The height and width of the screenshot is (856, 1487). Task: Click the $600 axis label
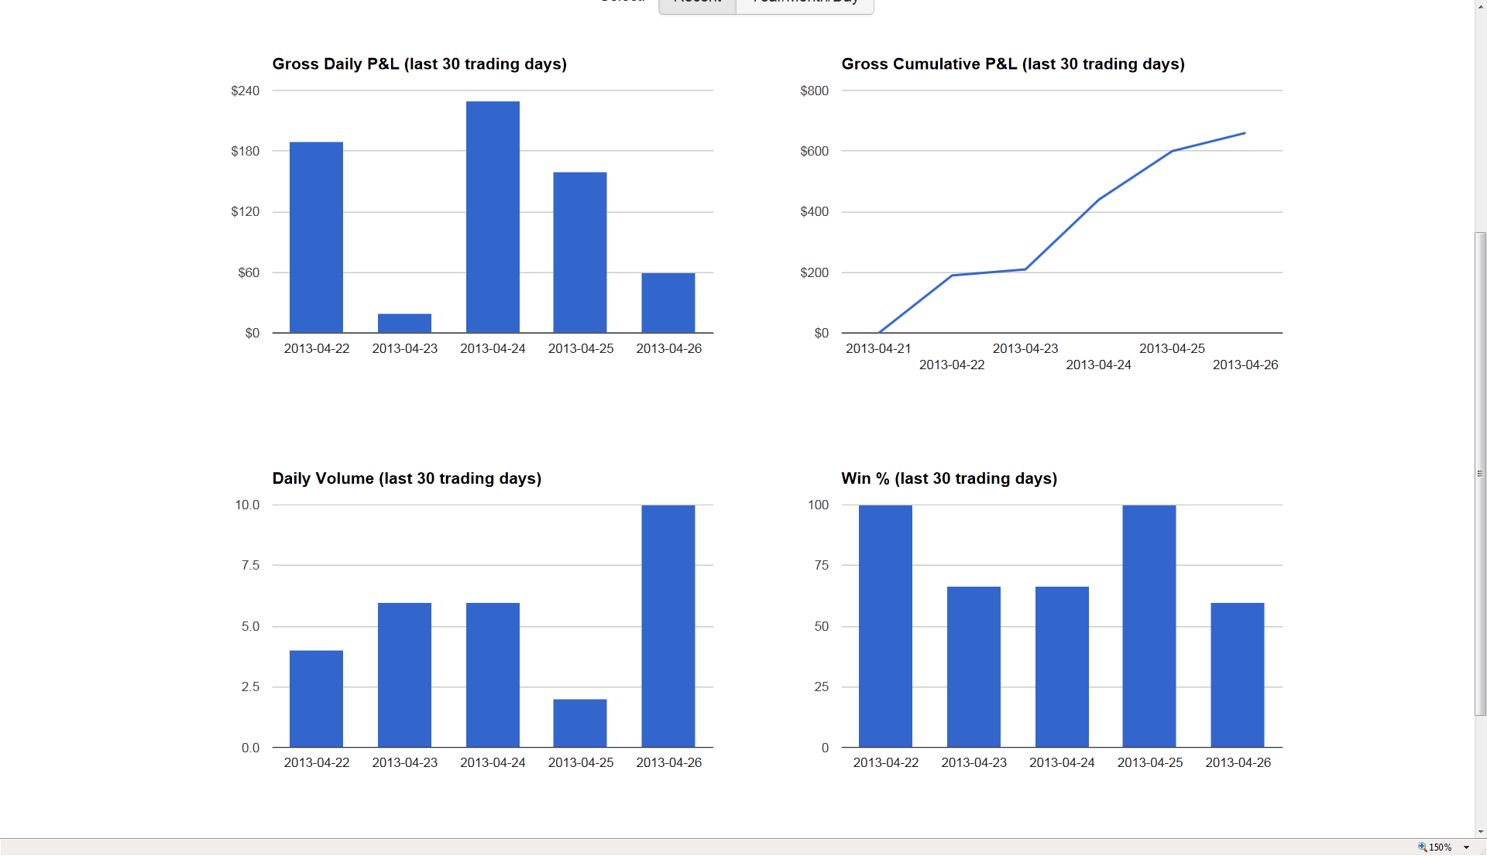tap(815, 151)
